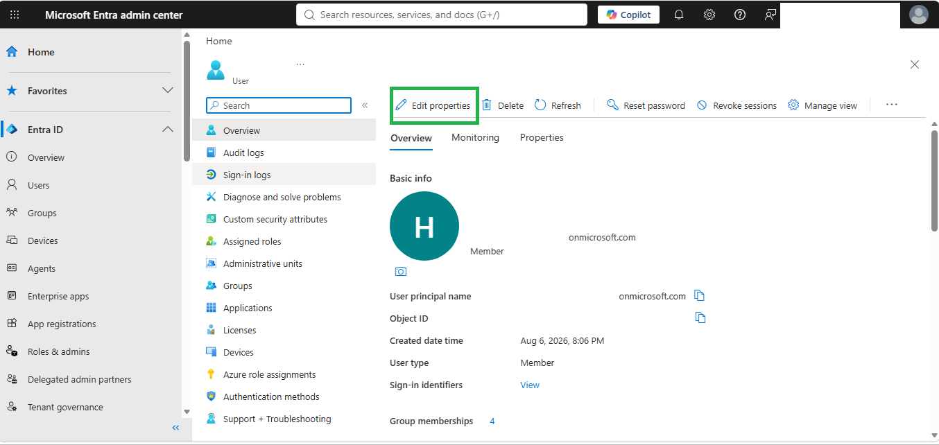Copy the Object ID value
Viewport: 939px width, 445px height.
700,317
